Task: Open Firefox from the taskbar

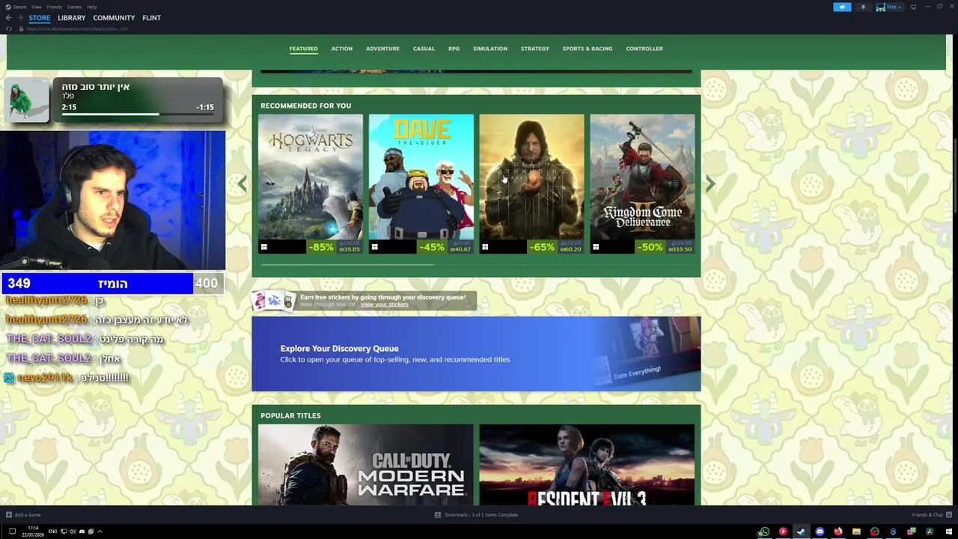Action: tap(838, 532)
